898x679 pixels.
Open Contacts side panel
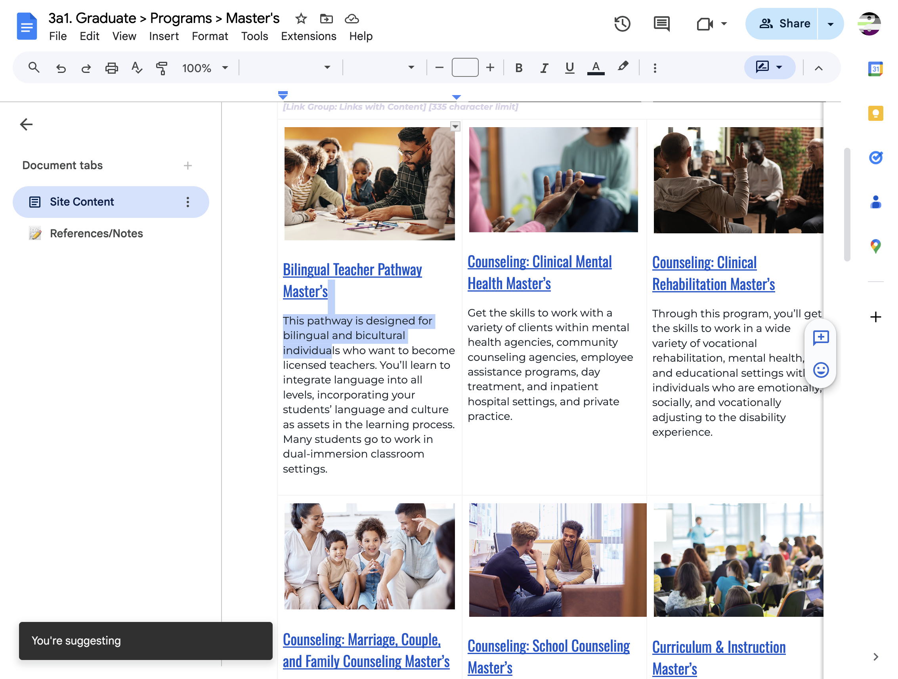pyautogui.click(x=875, y=202)
